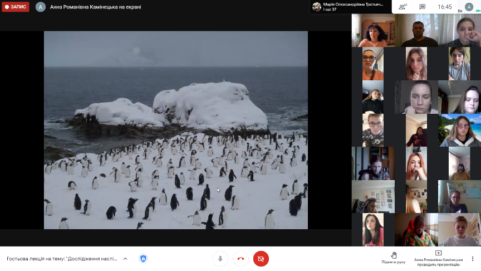Select the top-left participant video tile
This screenshot has width=481, height=271.
click(x=373, y=31)
